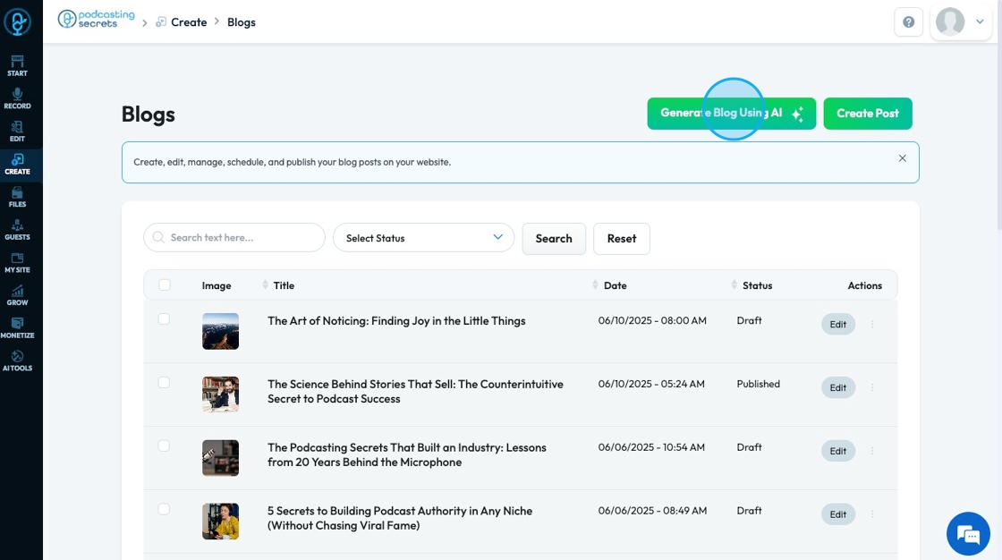Open My Site in the sidebar
Viewport: 1002px width, 560px height.
click(17, 262)
